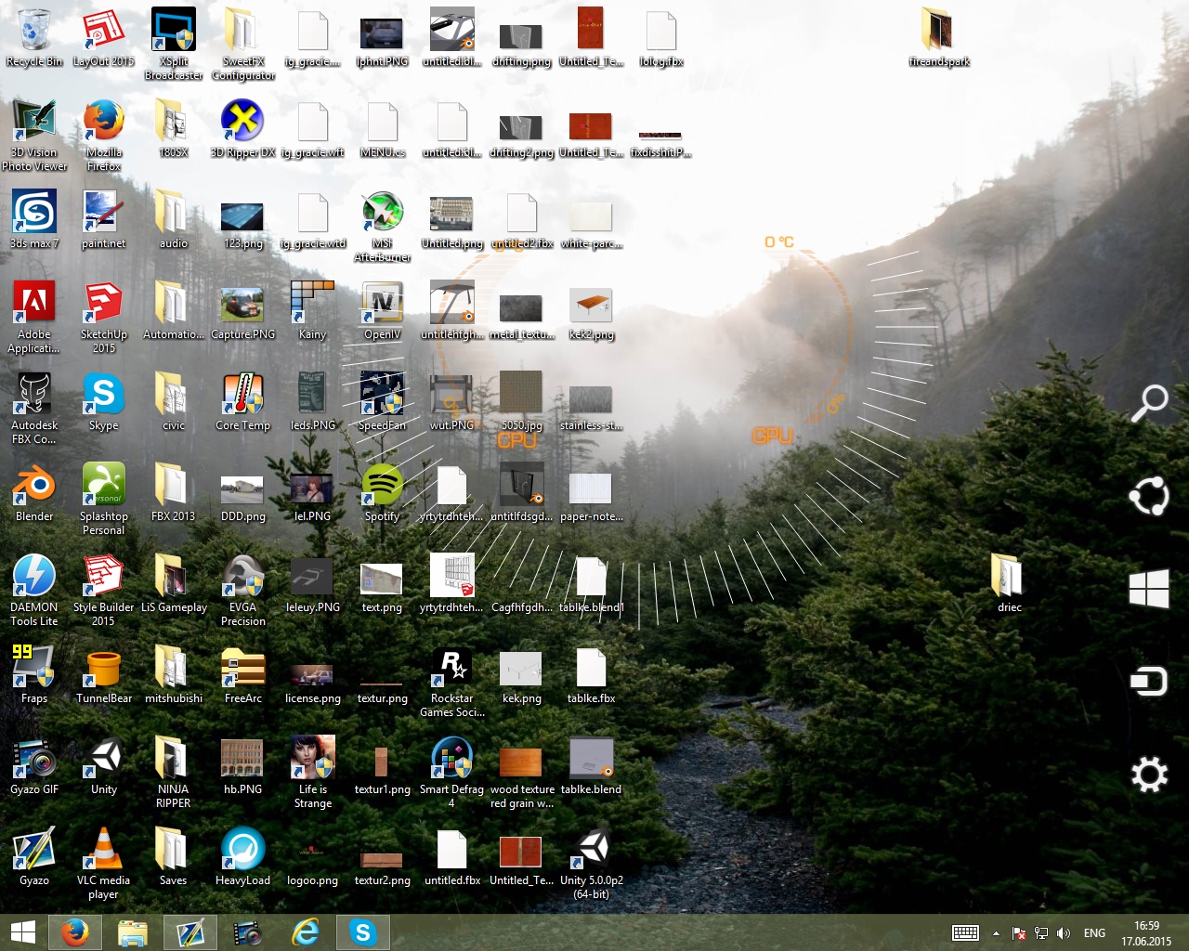Open the Search charm
The width and height of the screenshot is (1189, 951).
pyautogui.click(x=1149, y=403)
